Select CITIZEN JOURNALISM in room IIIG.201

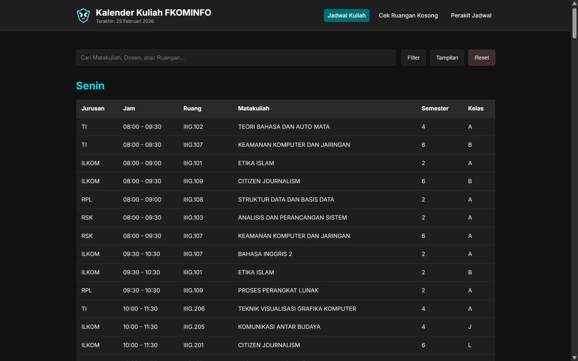(x=286, y=345)
